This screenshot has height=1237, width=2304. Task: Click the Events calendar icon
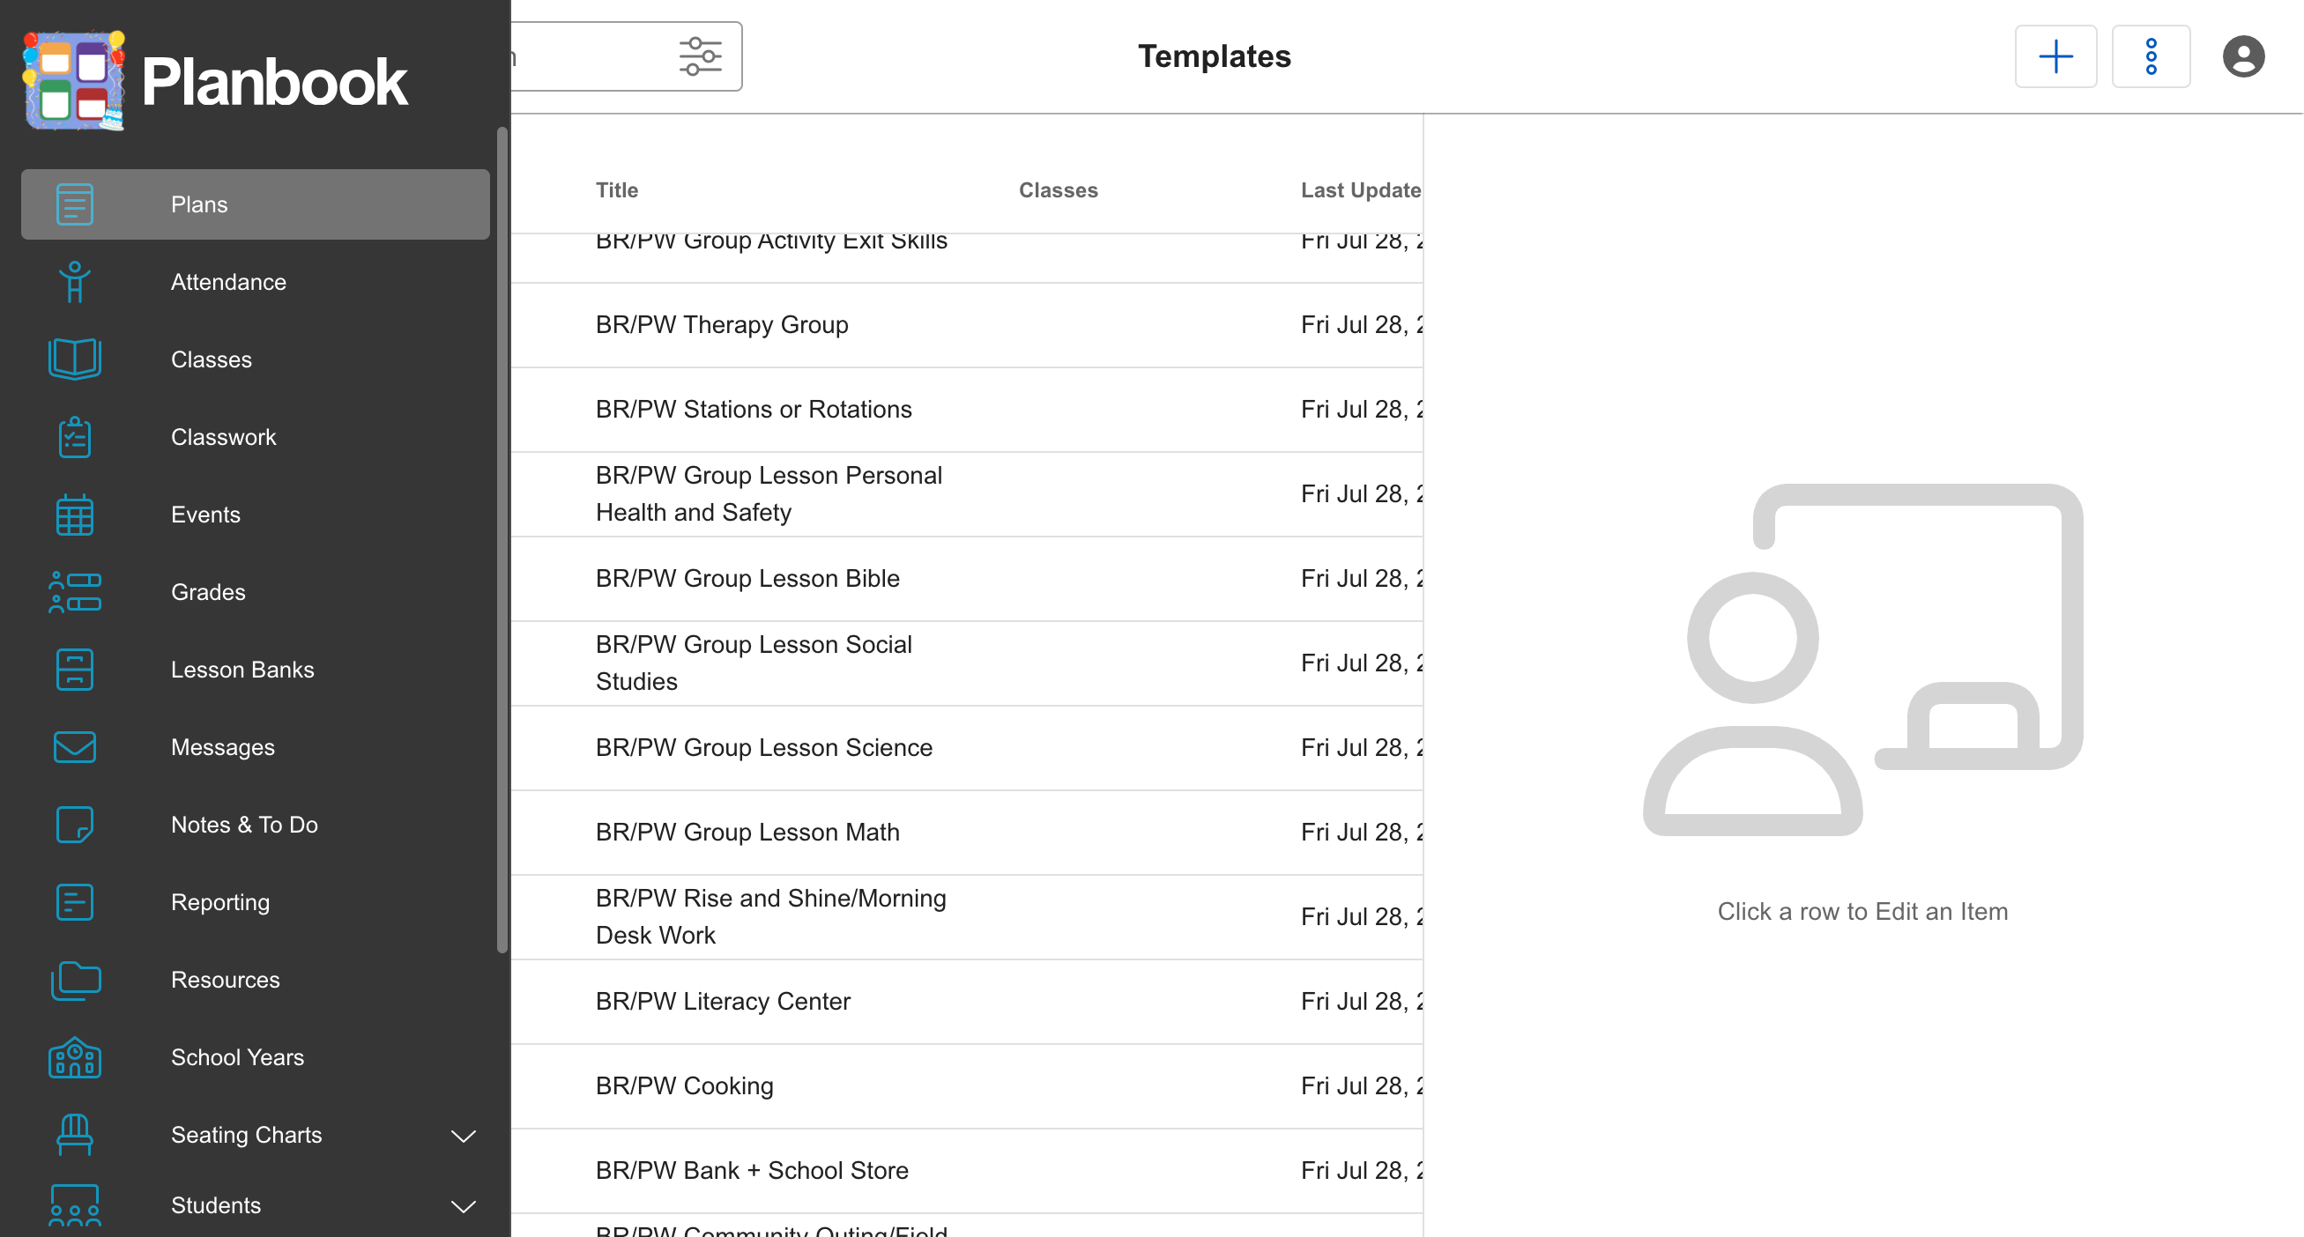point(74,515)
